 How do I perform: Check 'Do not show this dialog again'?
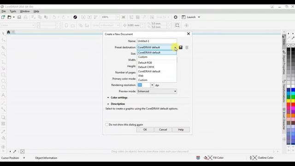(x=107, y=125)
